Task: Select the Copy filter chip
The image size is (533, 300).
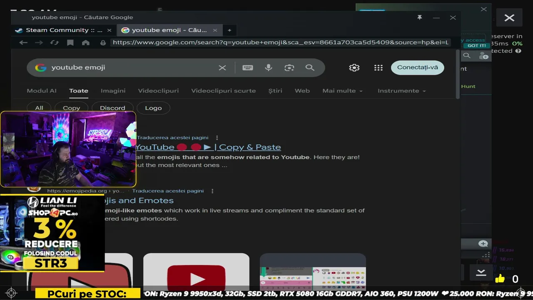Action: pyautogui.click(x=71, y=107)
